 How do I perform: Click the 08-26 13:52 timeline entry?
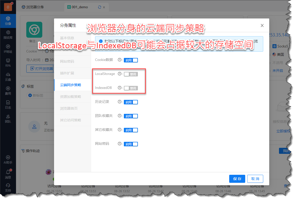point(122,191)
